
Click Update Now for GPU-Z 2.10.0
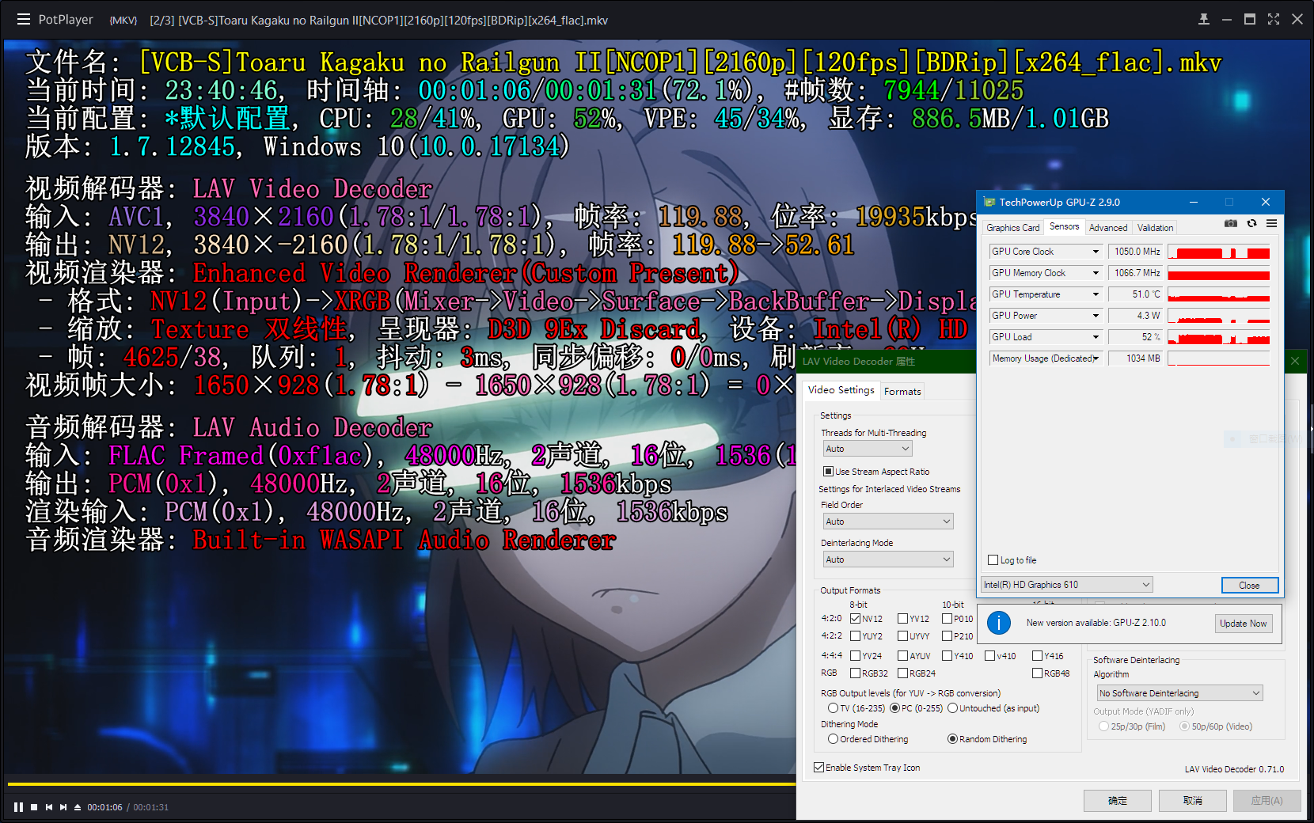[1243, 624]
